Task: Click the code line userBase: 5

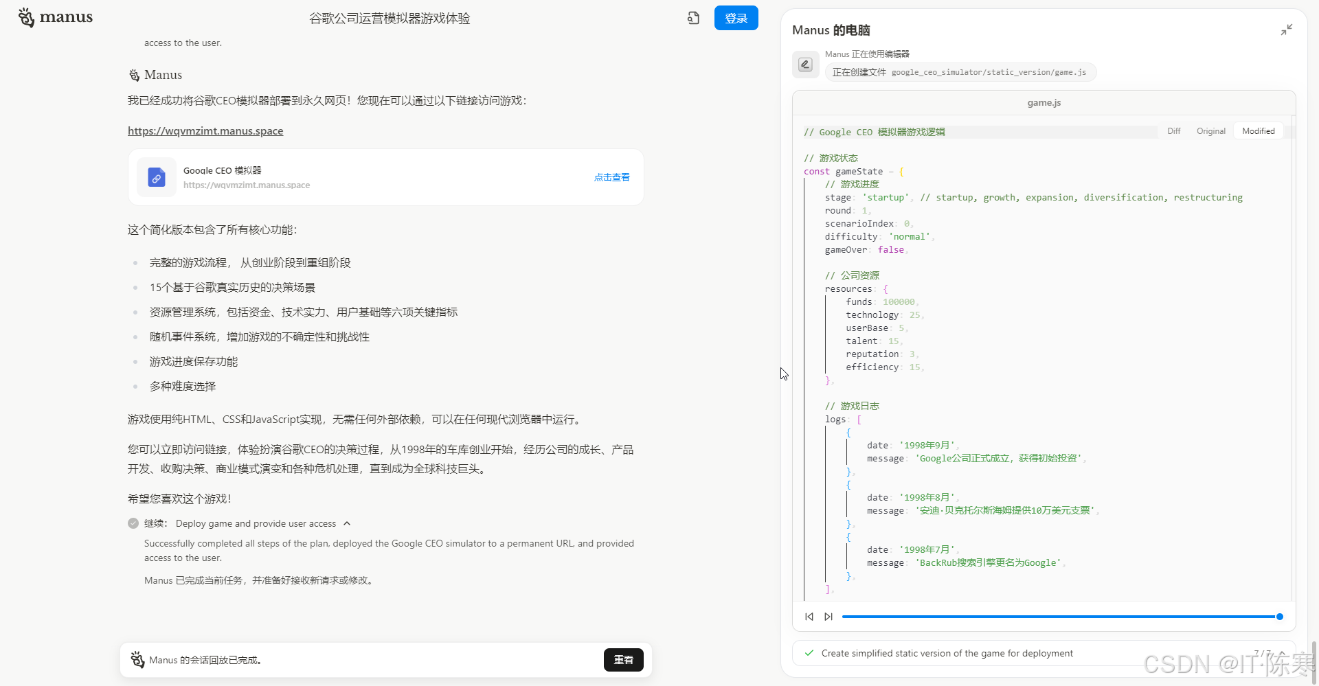Action: [x=877, y=328]
